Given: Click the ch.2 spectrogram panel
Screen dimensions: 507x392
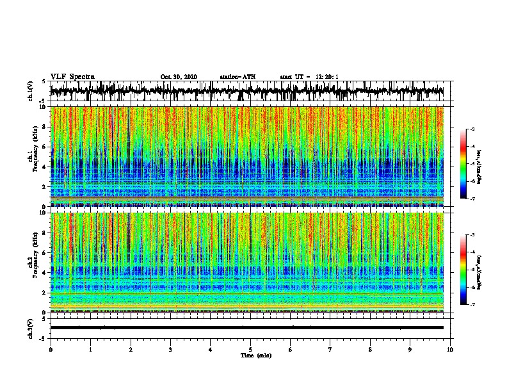Looking at the screenshot, I should (x=246, y=263).
